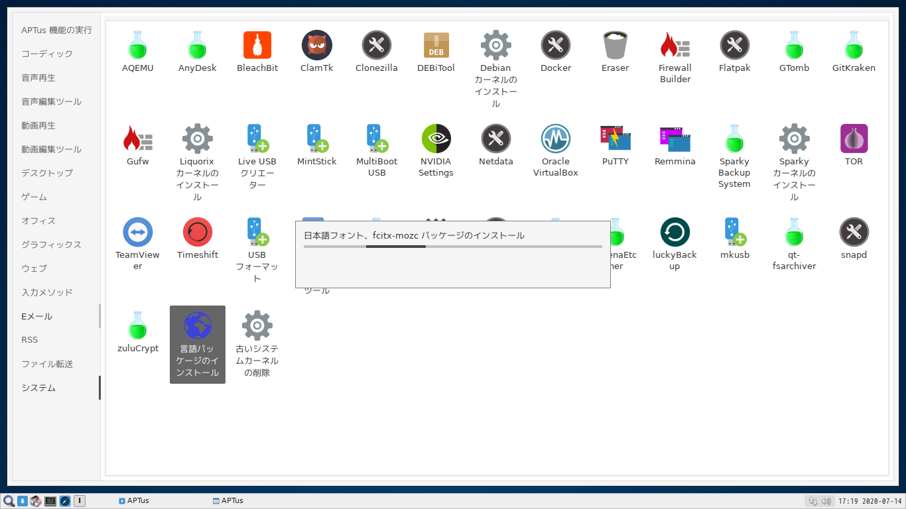Select Debian カーネルのインストール gear icon

coord(496,45)
